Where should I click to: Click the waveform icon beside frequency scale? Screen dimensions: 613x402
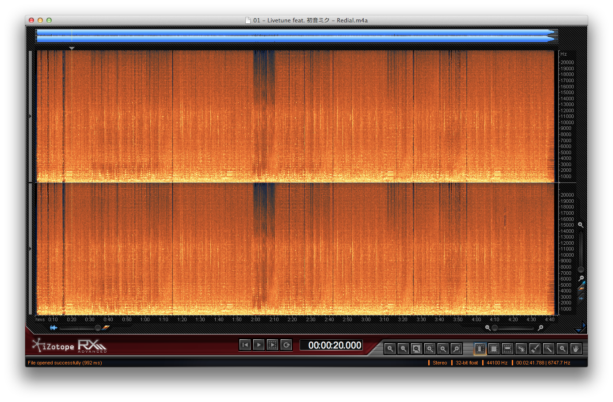[581, 299]
